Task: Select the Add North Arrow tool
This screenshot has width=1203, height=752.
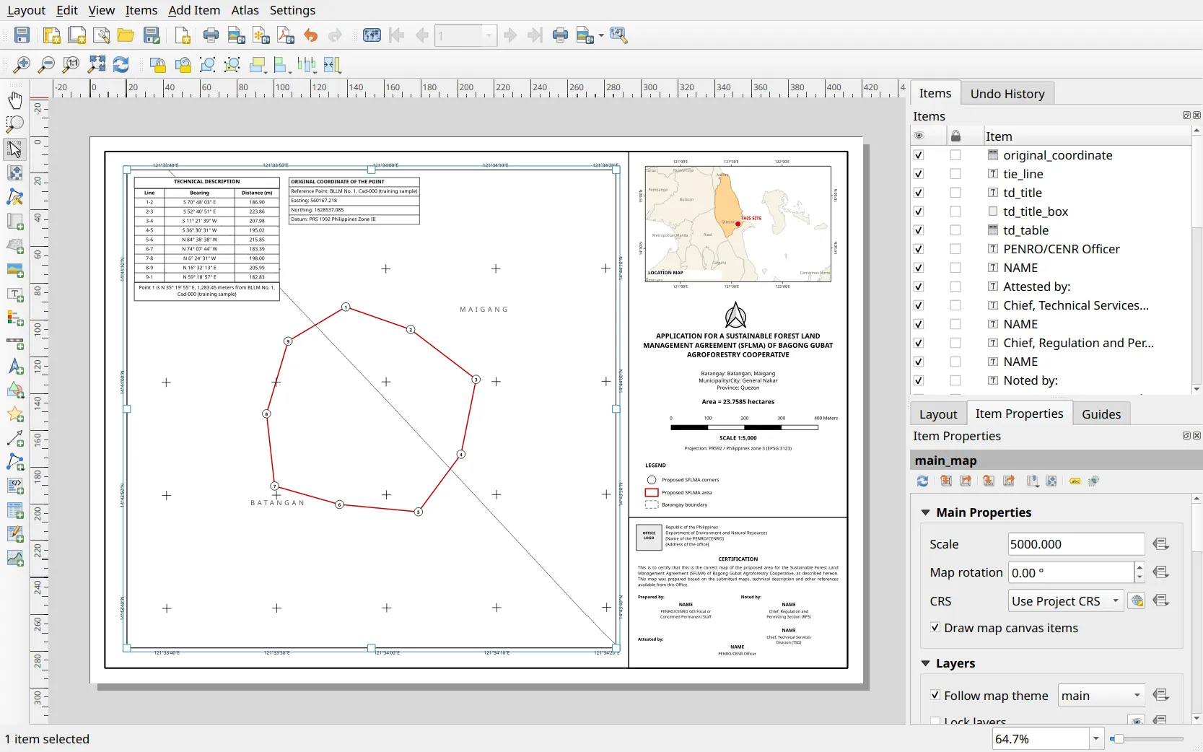Action: (14, 367)
